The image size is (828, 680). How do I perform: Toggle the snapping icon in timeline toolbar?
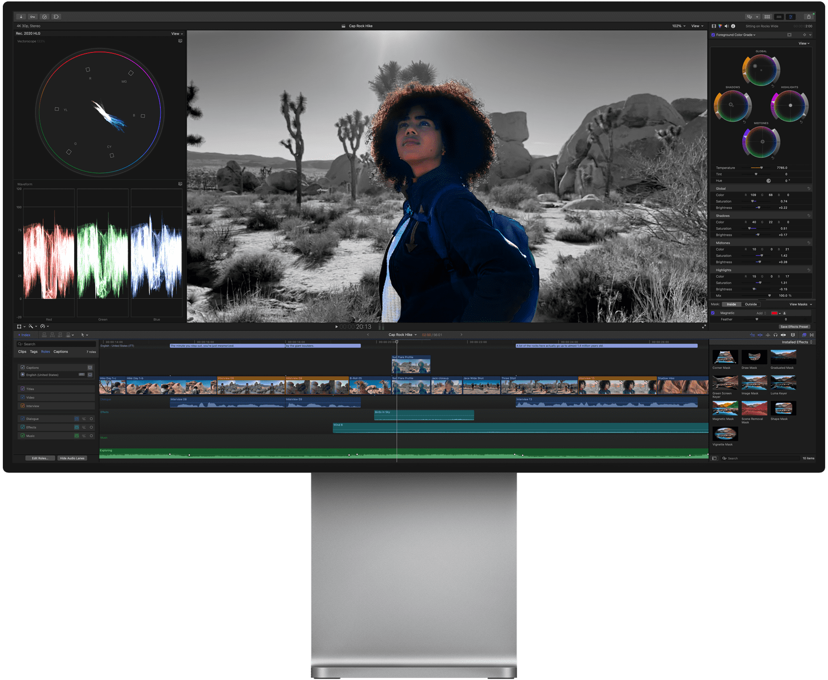coord(752,335)
